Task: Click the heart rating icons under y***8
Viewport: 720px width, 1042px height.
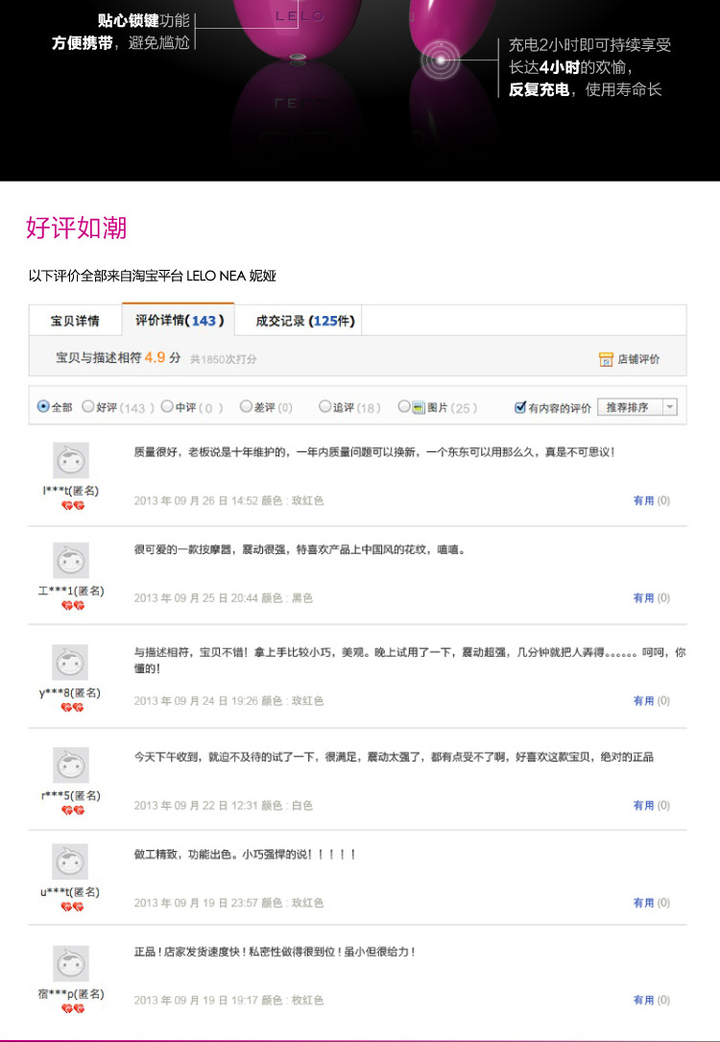Action: [x=72, y=708]
